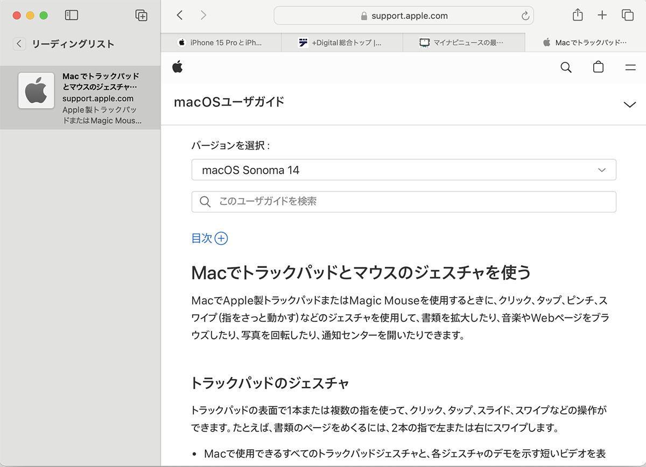Select the Macでトラックパッド tab
The height and width of the screenshot is (467, 646).
585,43
